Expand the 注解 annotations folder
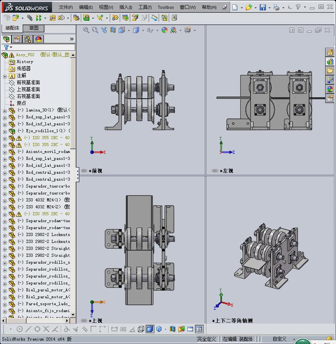The width and height of the screenshot is (336, 344). click(5, 76)
